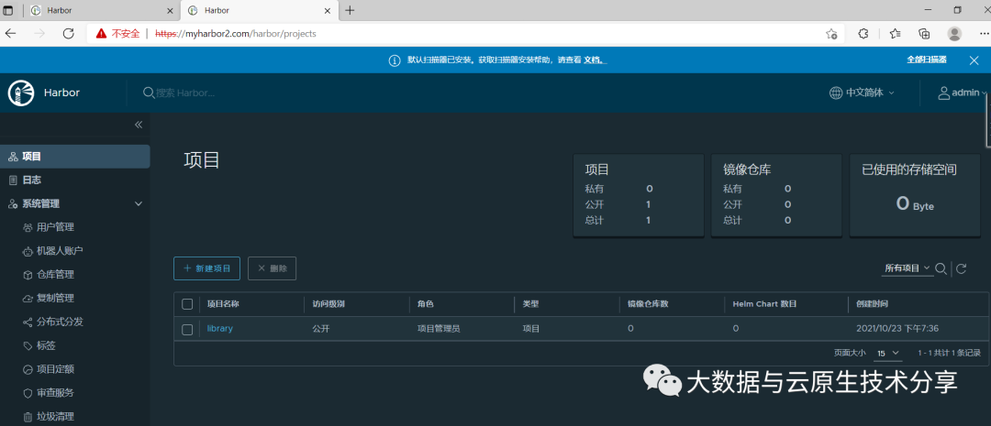Image resolution: width=991 pixels, height=426 pixels.
Task: Sort by 镜像仓库数 column header
Action: (x=648, y=304)
